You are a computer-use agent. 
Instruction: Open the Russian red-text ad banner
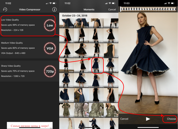tap(30, 125)
